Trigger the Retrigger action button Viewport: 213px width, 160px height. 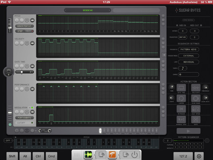tap(181, 109)
